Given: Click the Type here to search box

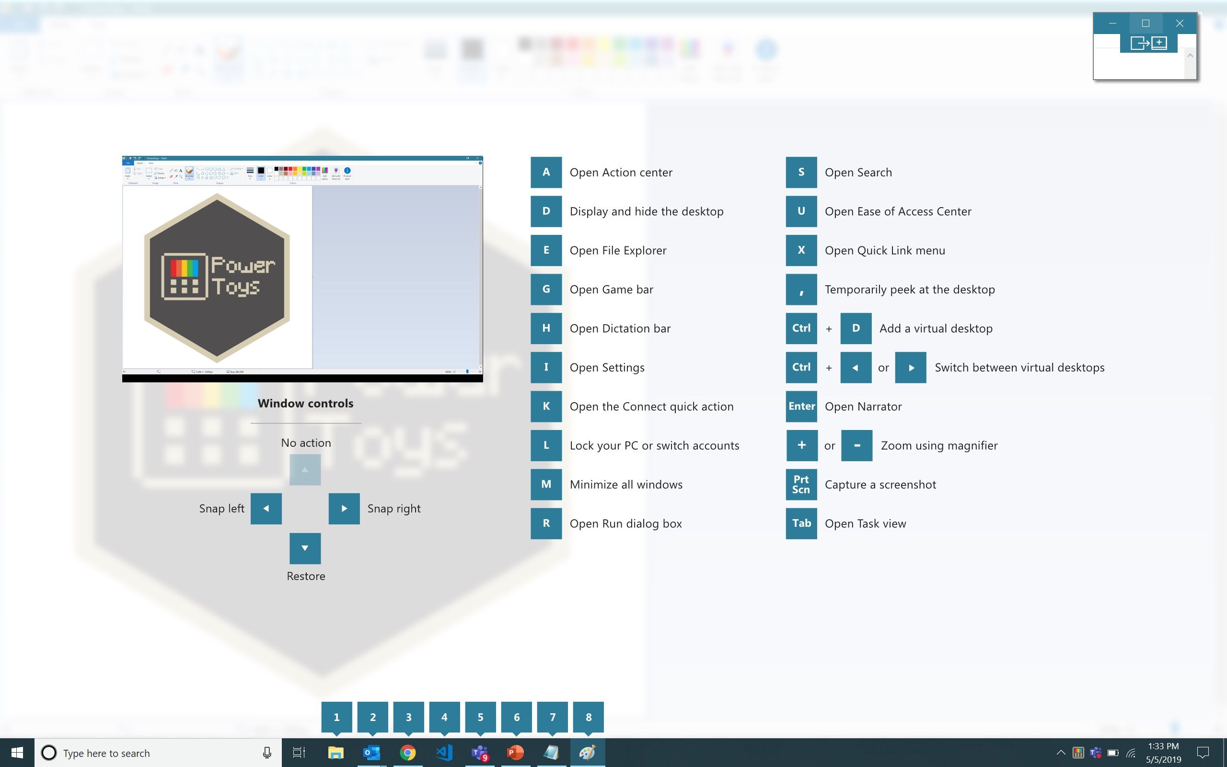Looking at the screenshot, I should (158, 753).
